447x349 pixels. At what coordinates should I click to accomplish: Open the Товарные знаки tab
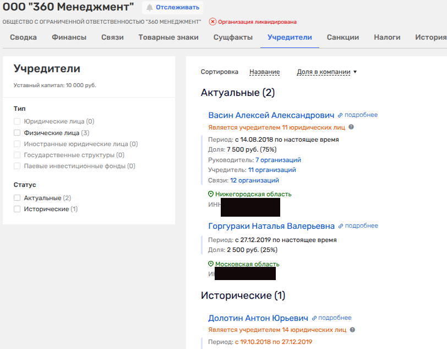pos(168,37)
